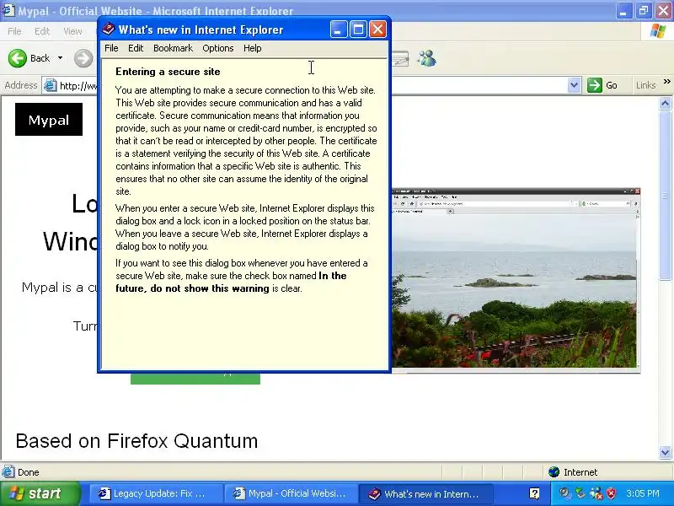Maximize the What's new help window
Image resolution: width=674 pixels, height=506 pixels.
[358, 30]
